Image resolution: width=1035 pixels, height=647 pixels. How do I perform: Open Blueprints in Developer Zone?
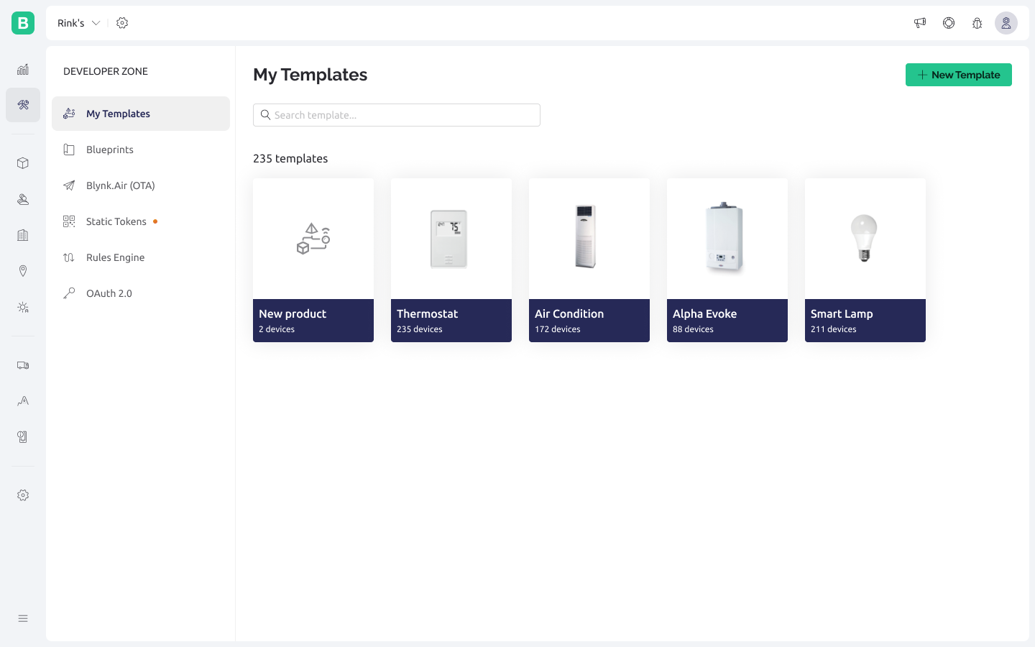tap(110, 150)
